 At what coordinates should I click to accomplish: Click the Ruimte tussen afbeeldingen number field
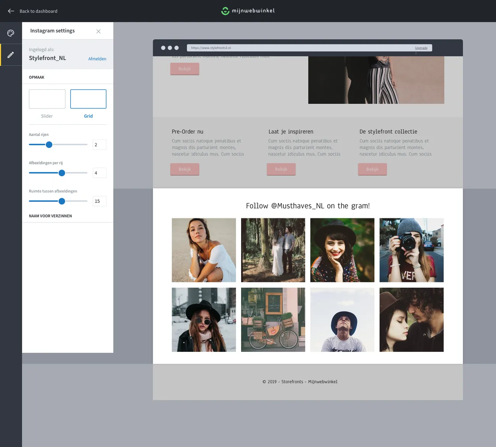(x=100, y=201)
